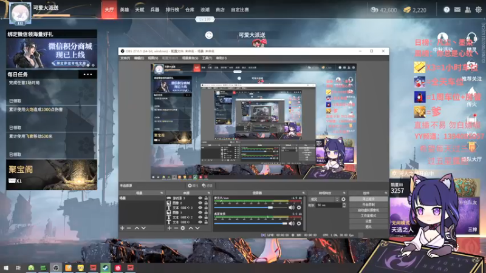
Task: Open transition properties gear icon
Action: pyautogui.click(x=343, y=200)
